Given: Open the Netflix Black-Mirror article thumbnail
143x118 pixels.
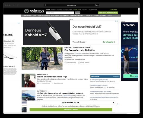Looking at the screenshot, I should tap(28, 80).
